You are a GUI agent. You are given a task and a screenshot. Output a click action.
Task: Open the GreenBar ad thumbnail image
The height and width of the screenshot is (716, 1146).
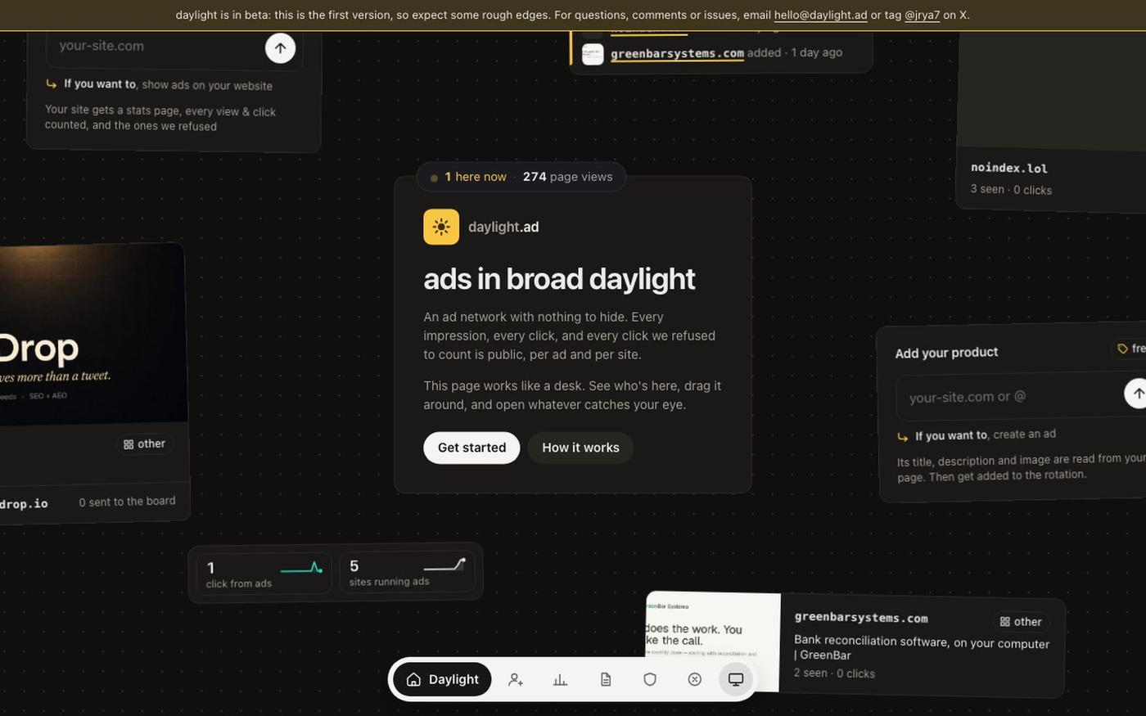(x=712, y=642)
